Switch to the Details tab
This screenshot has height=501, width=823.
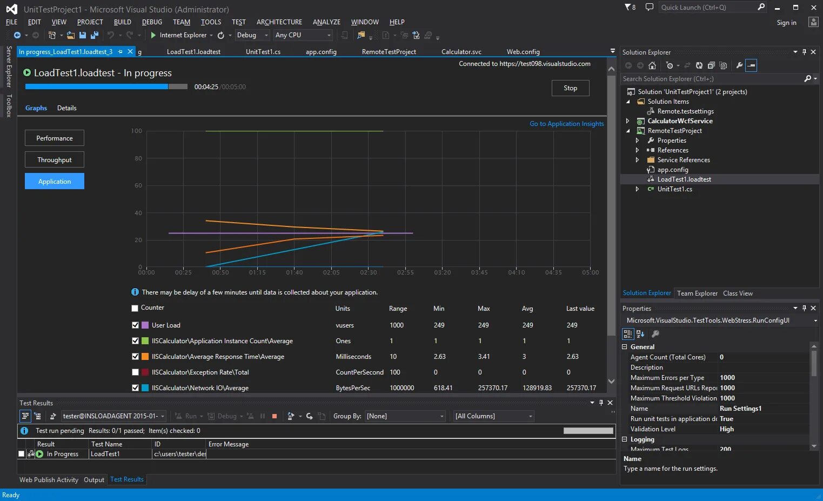click(66, 108)
